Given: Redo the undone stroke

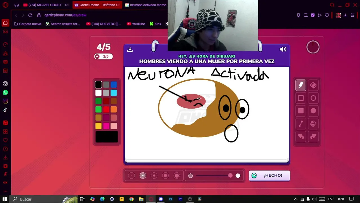Looking at the screenshot, I should tap(313, 137).
